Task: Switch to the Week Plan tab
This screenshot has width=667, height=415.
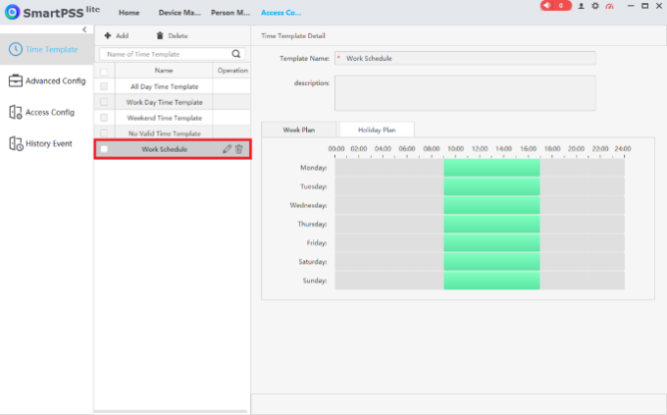Action: coord(298,130)
